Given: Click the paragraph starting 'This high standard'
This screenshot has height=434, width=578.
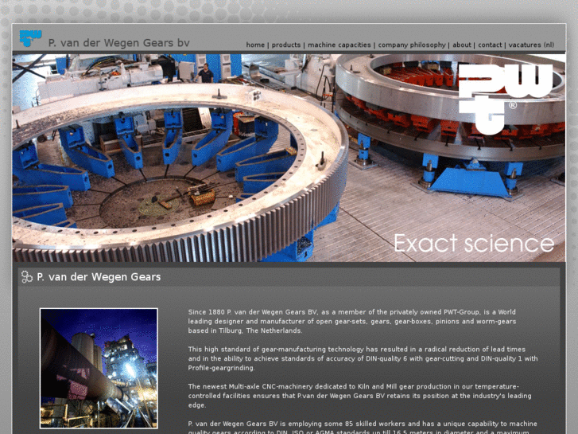Looking at the screenshot, I should tap(363, 358).
